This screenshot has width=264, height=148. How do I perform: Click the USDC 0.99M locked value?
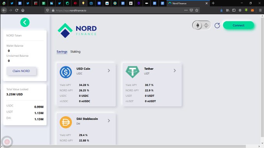point(39,107)
